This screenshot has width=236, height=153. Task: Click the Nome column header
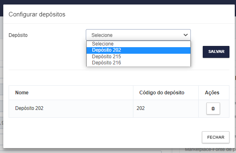pyautogui.click(x=22, y=93)
